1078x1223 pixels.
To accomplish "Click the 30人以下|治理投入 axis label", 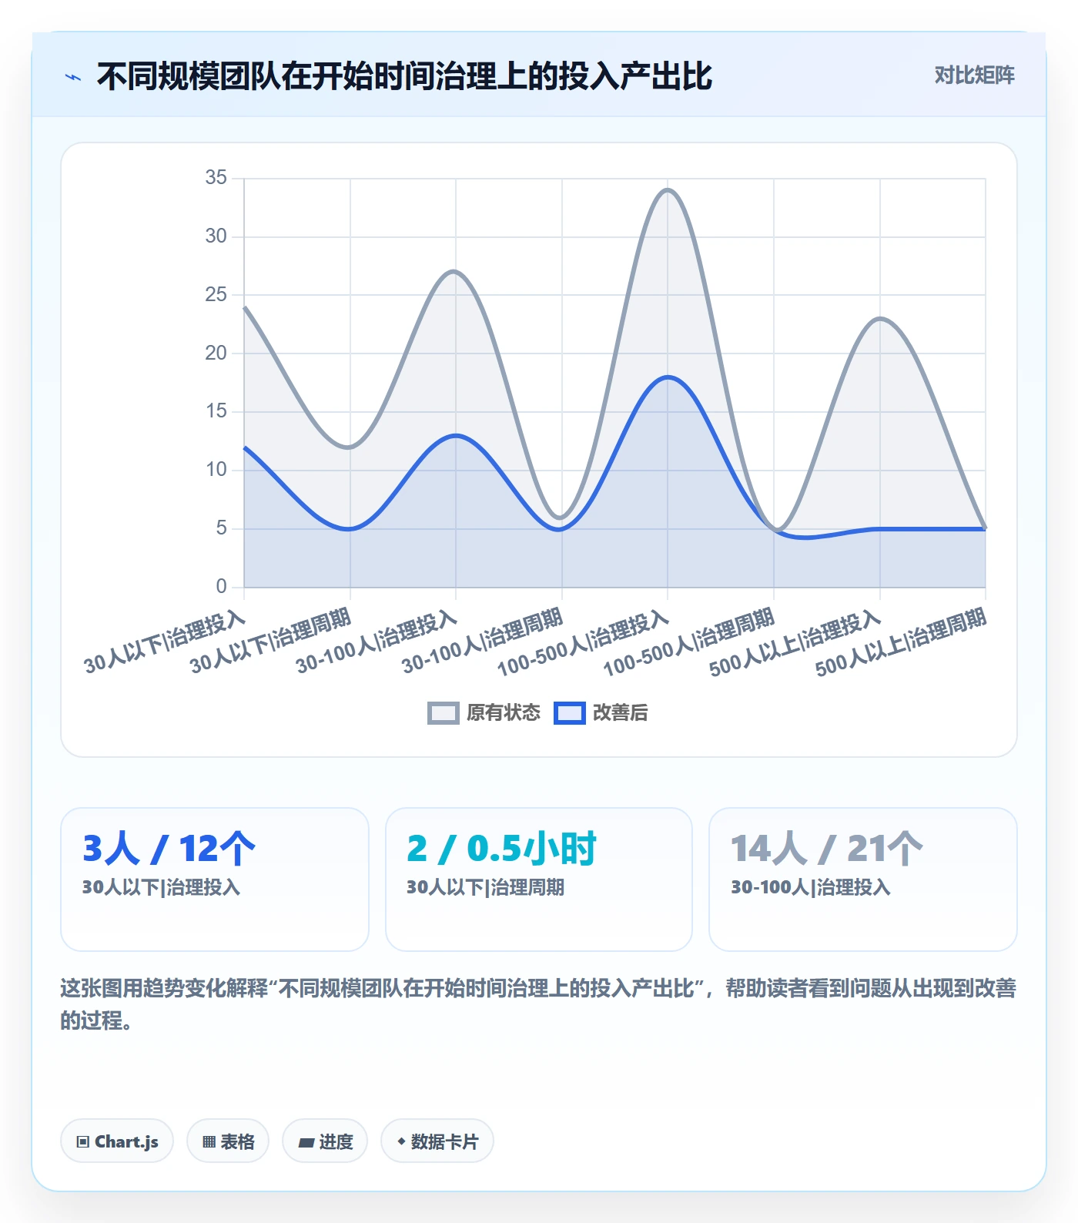I will pyautogui.click(x=165, y=642).
